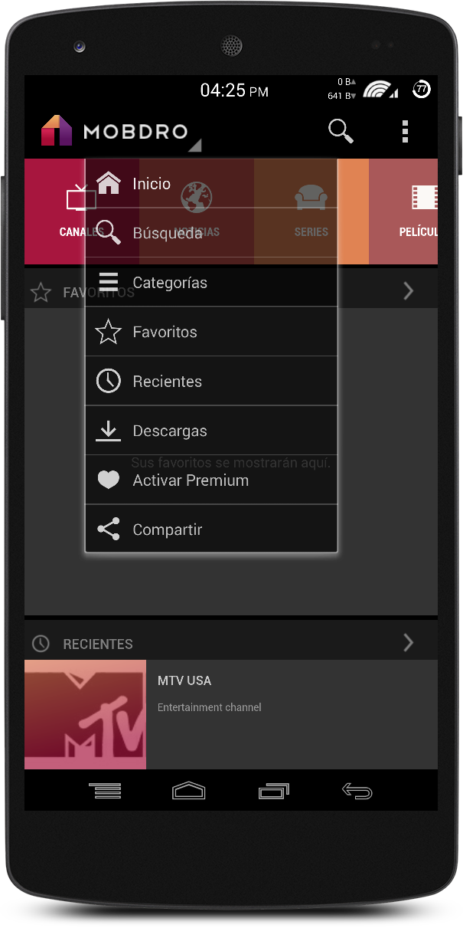
Task: Tap the Mobdro logo icon
Action: 57,131
